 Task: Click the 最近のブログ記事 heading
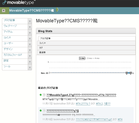tap(48, 88)
